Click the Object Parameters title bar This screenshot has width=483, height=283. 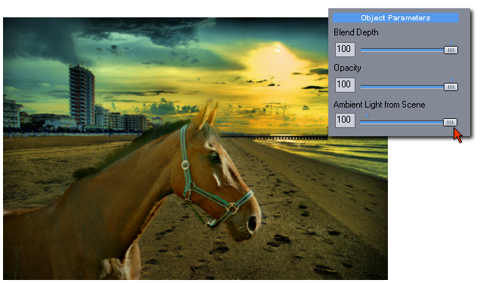pos(395,18)
